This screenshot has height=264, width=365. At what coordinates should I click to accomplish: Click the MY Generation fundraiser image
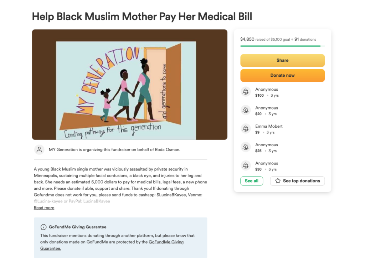130,85
